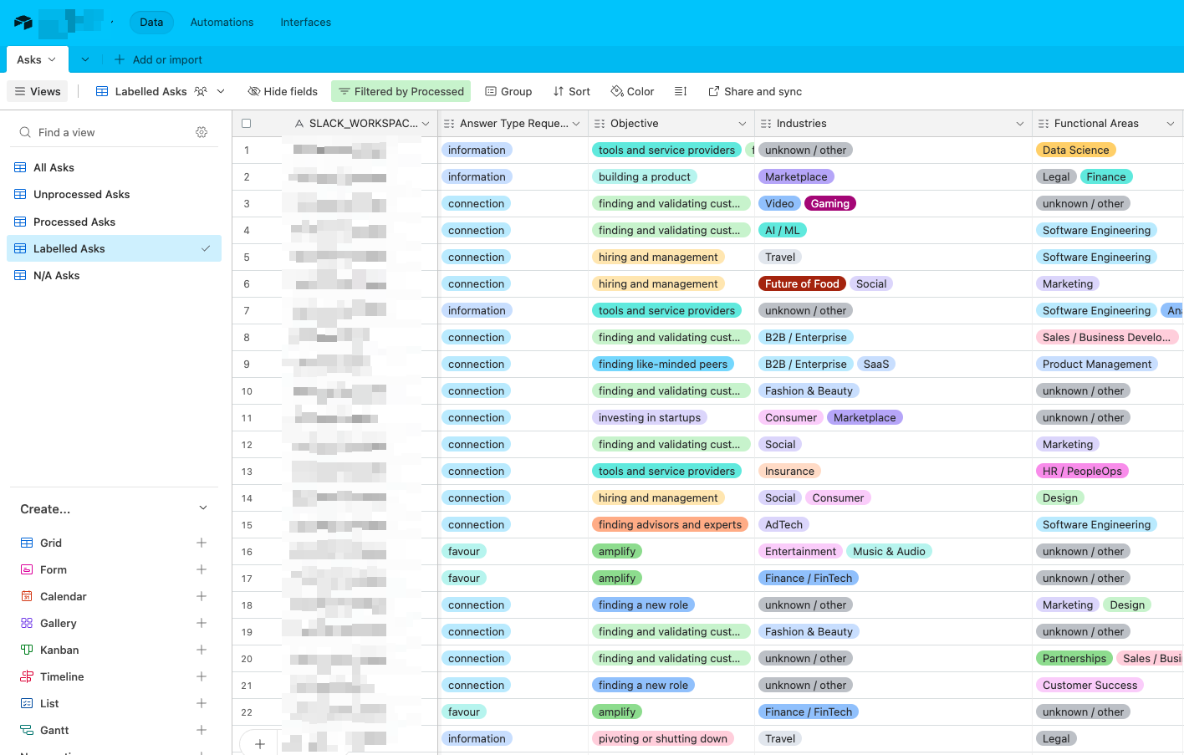Click Add or import
The height and width of the screenshot is (755, 1184).
[158, 59]
